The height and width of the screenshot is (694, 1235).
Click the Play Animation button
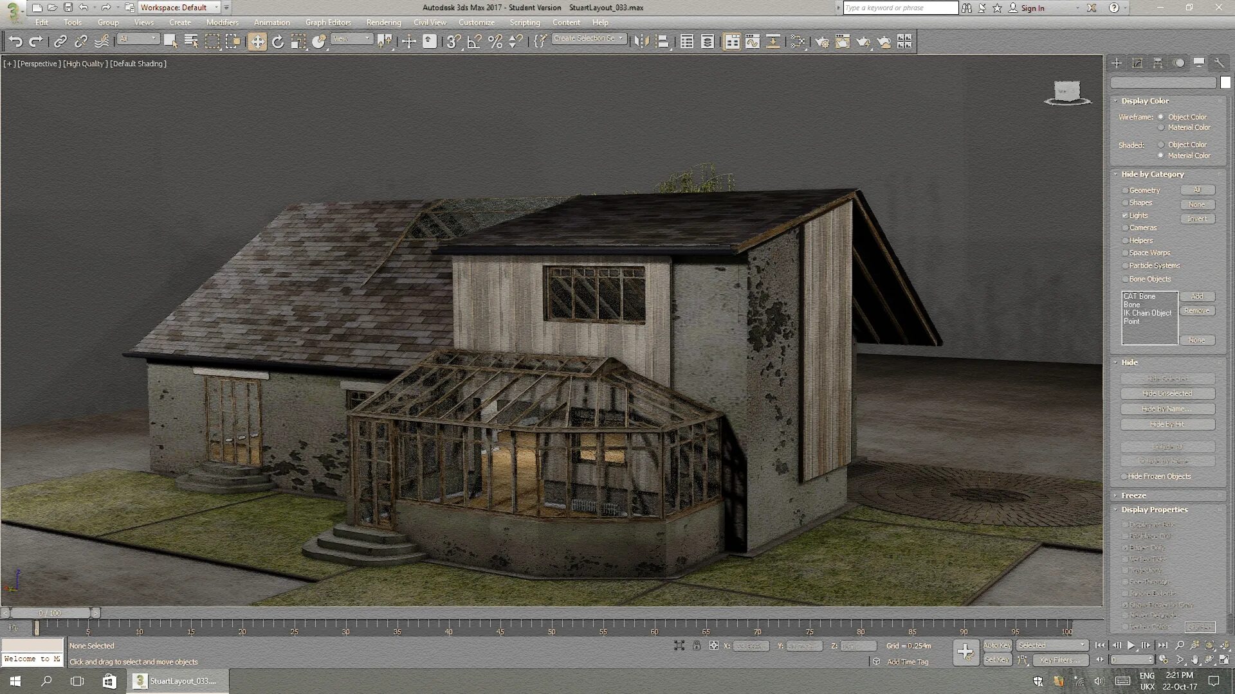[x=1131, y=645]
